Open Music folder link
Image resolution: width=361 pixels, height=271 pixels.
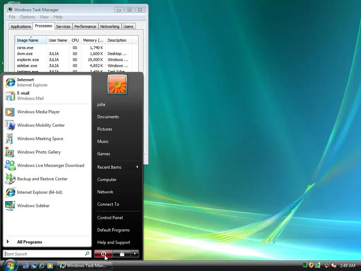coord(117,141)
